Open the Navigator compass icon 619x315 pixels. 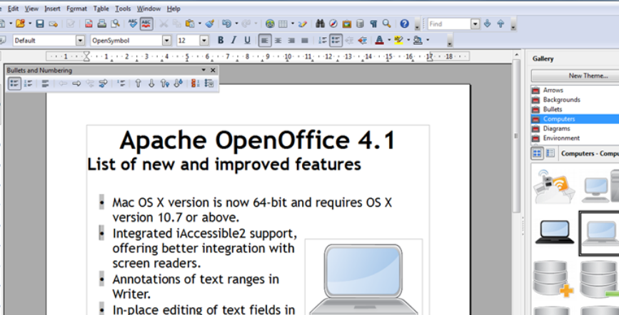point(333,24)
